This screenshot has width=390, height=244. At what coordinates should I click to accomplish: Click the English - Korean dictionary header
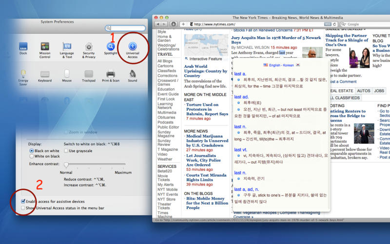tap(281, 65)
